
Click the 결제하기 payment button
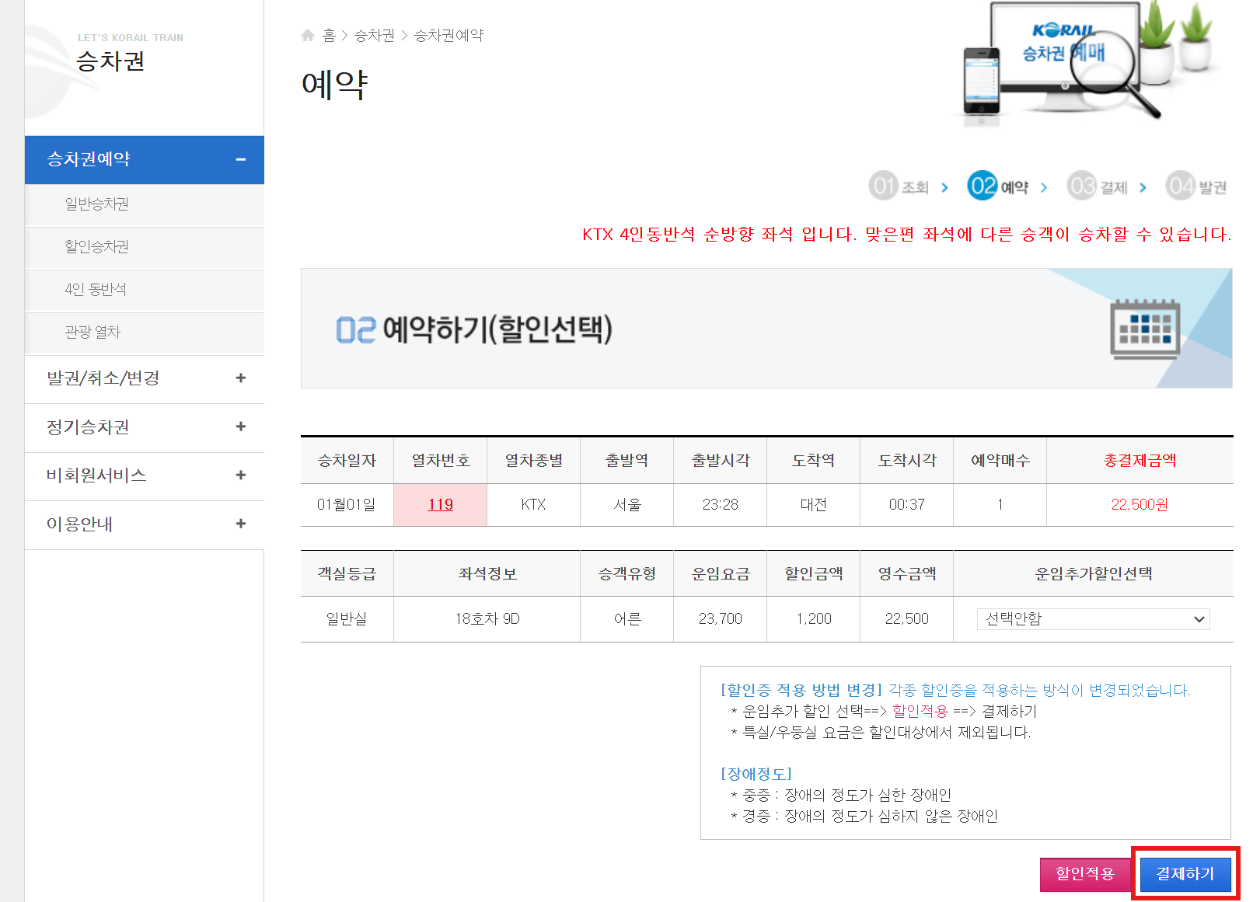1185,873
